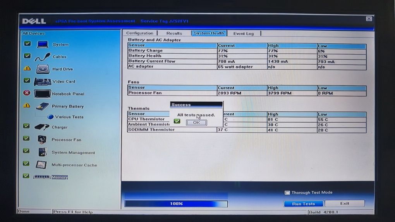Image resolution: width=395 pixels, height=222 pixels.
Task: Click the 3799 RPM high value
Action: (280, 93)
